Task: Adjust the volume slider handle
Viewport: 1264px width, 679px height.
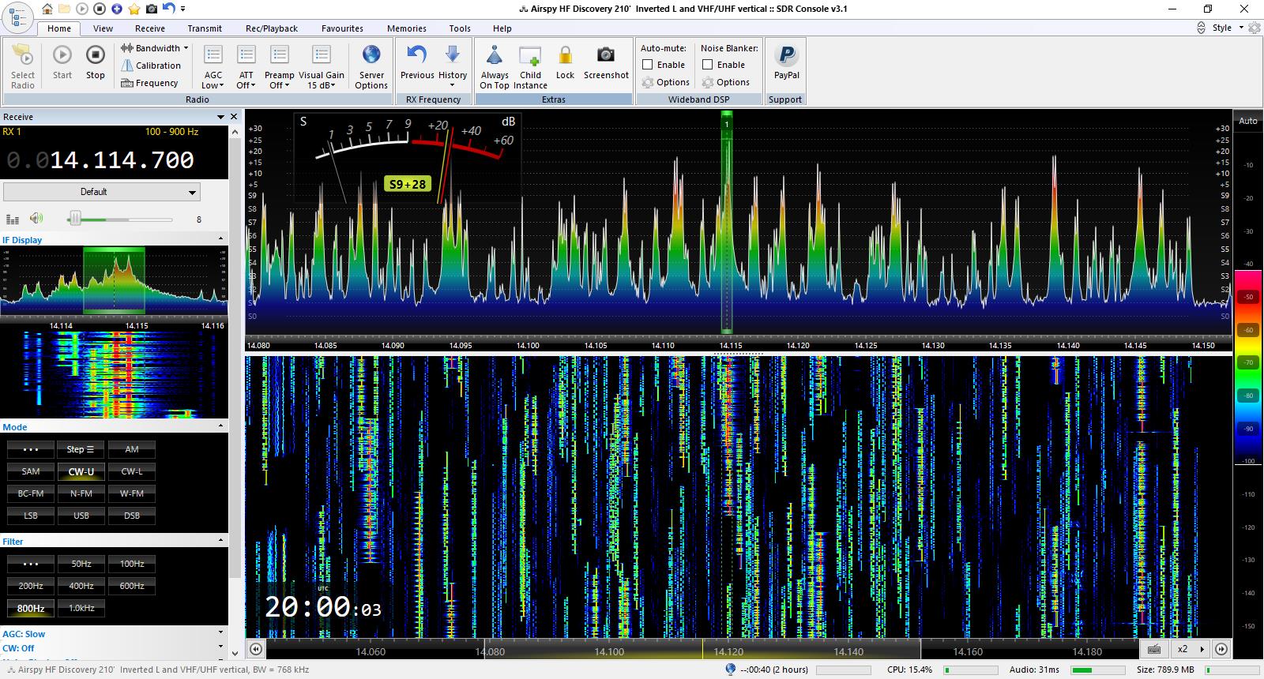Action: coord(75,219)
